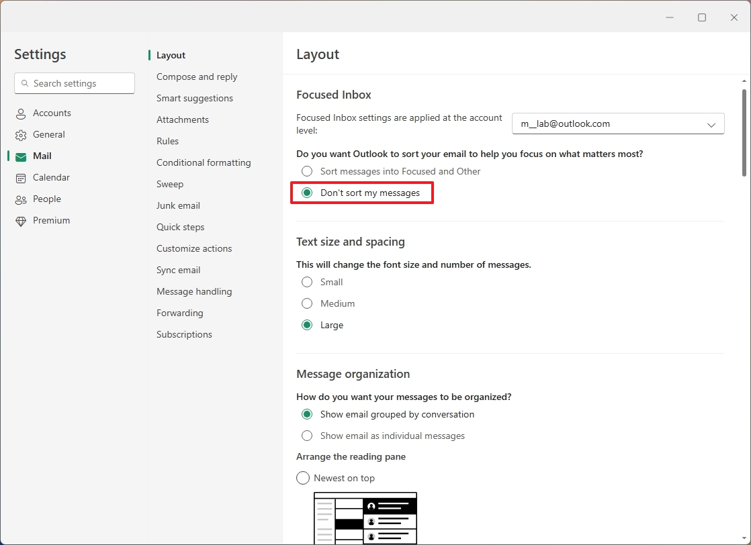Open Attachments settings
Viewport: 751px width, 545px height.
tap(183, 119)
